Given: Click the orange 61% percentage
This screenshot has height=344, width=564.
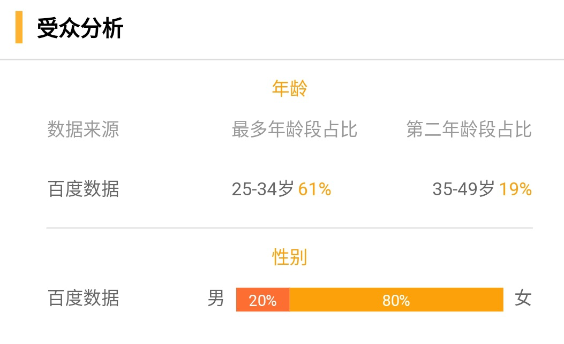Looking at the screenshot, I should click(315, 189).
